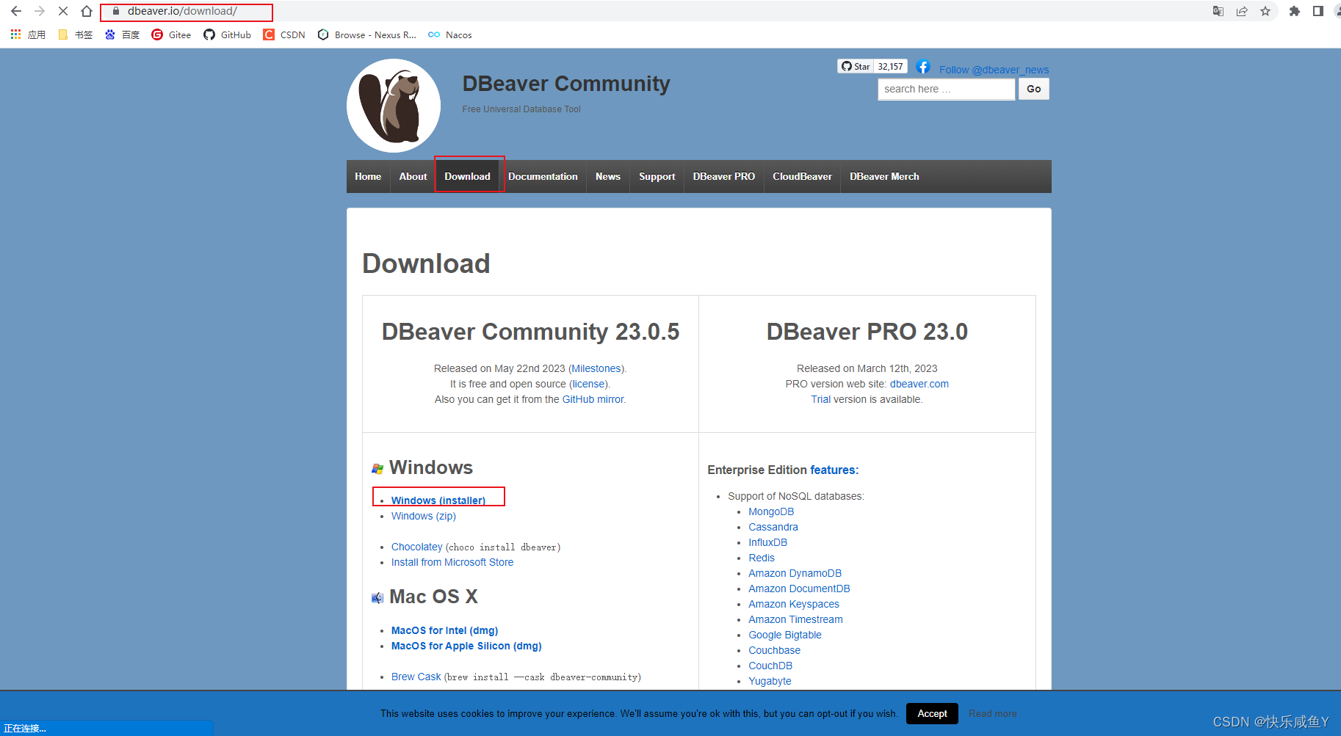
Task: Click the share page icon in address bar
Action: [1242, 11]
